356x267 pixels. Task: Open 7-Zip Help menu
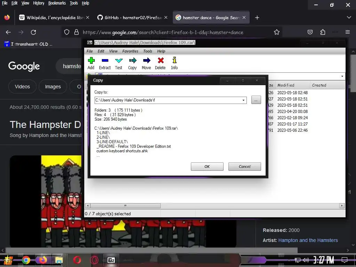coord(161,51)
